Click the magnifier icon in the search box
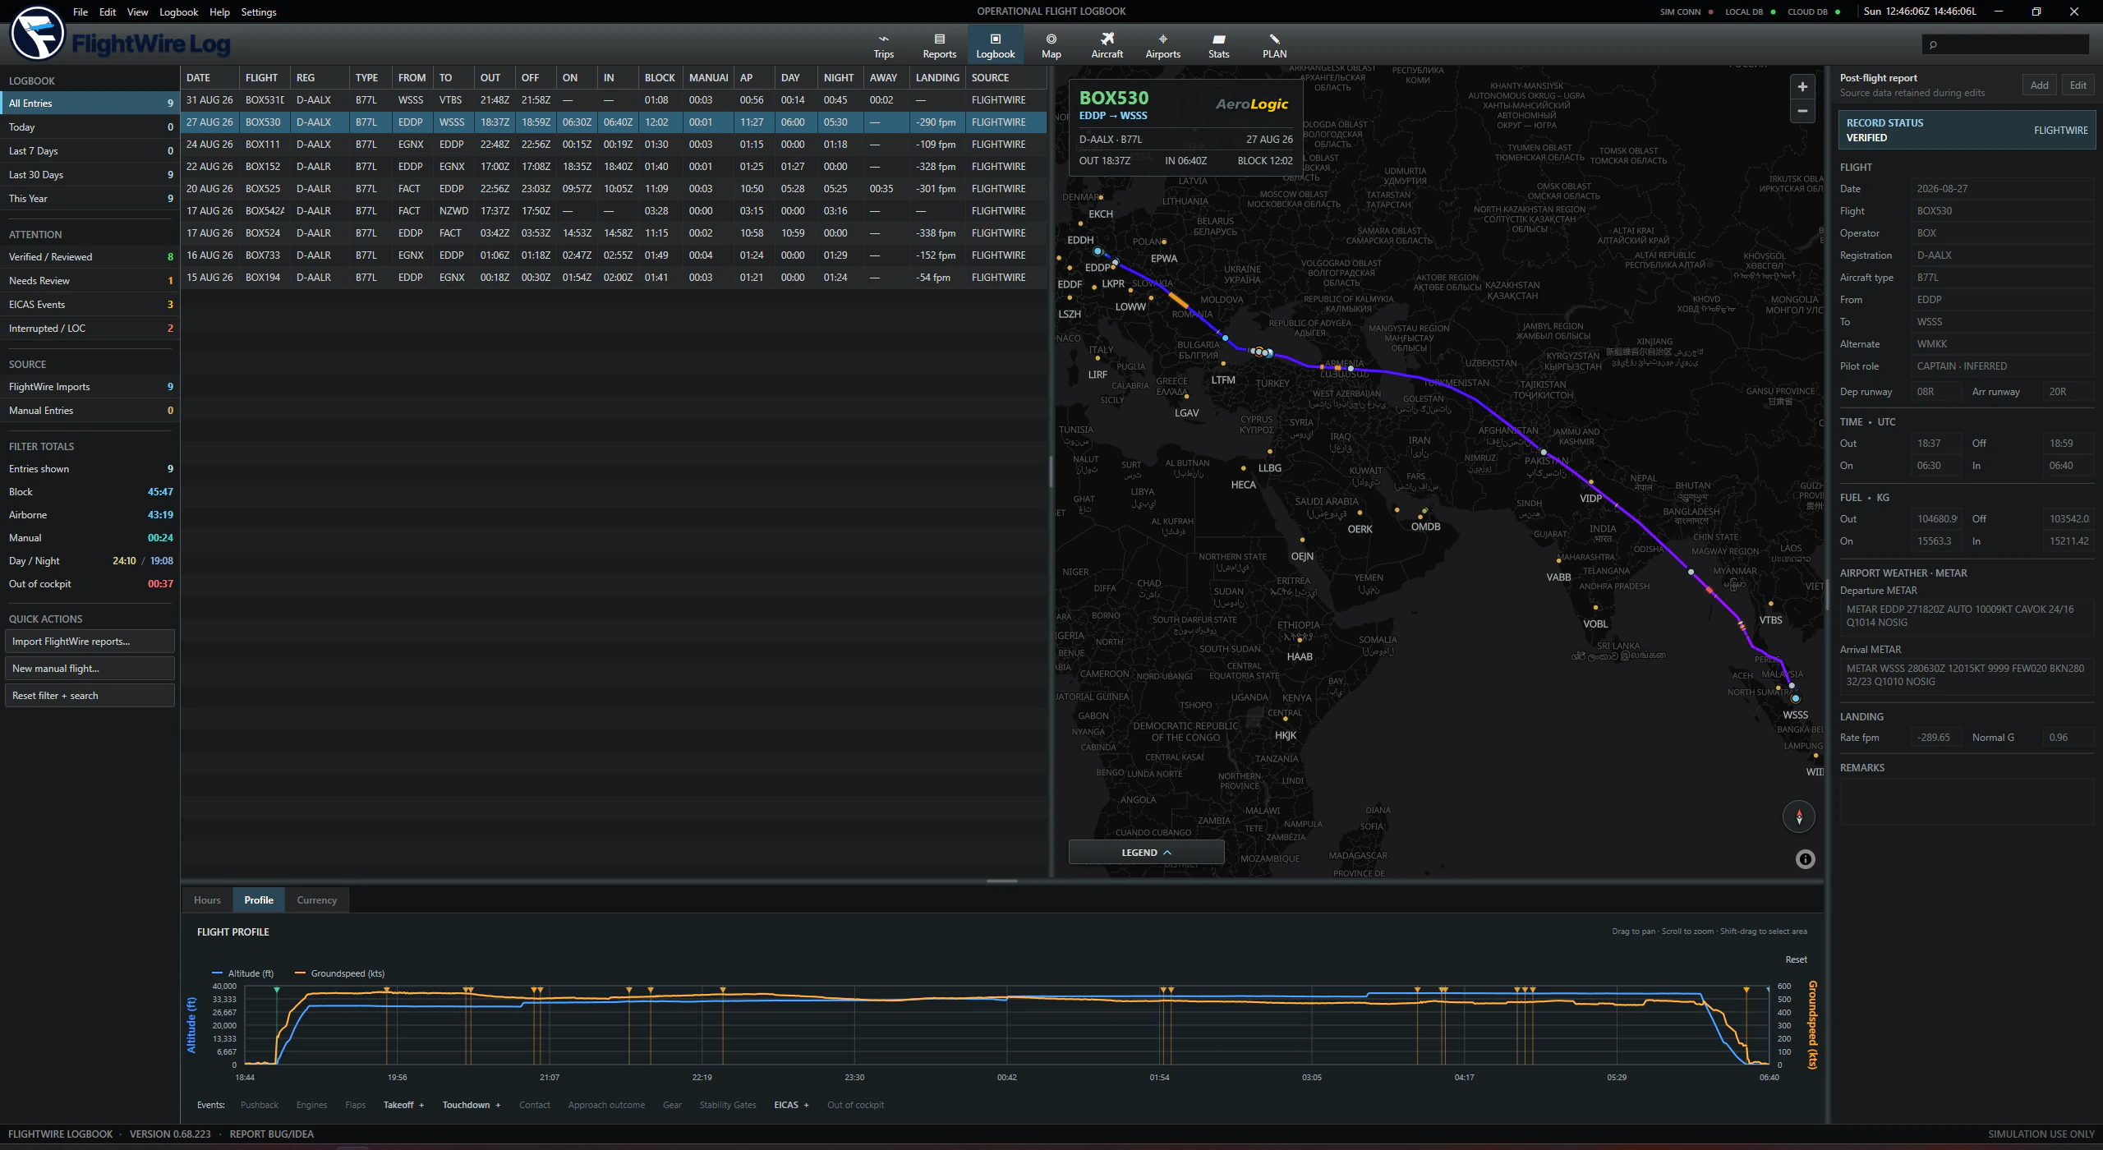The height and width of the screenshot is (1150, 2103). point(1933,44)
